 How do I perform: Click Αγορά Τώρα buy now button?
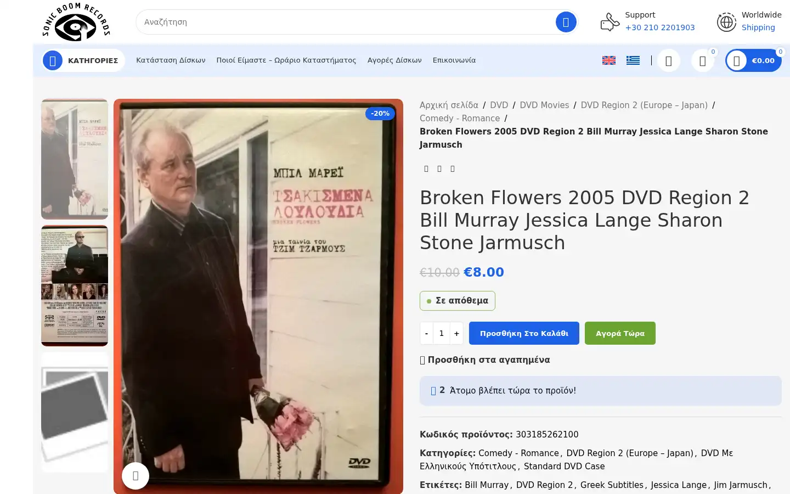tap(620, 333)
